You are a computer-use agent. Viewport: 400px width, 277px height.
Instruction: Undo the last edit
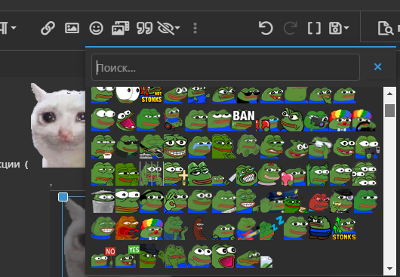point(266,28)
